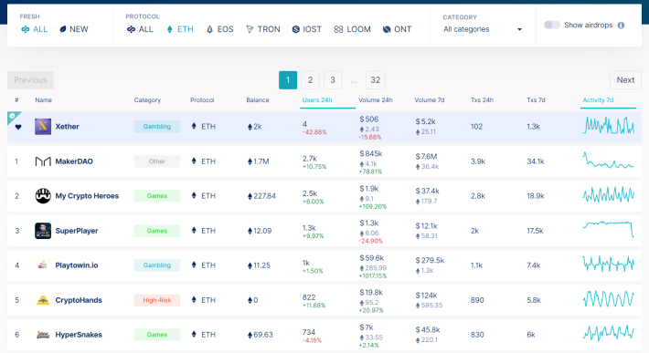This screenshot has height=353, width=649.
Task: Click the High-Risk category tag
Action: pos(157,300)
